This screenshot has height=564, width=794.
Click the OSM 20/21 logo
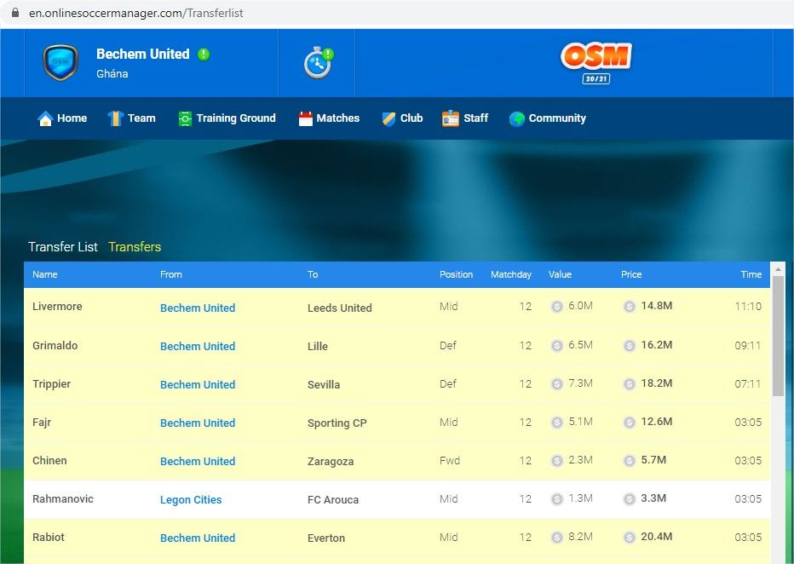pyautogui.click(x=596, y=63)
